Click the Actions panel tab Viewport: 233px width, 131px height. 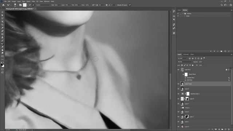(x=185, y=10)
